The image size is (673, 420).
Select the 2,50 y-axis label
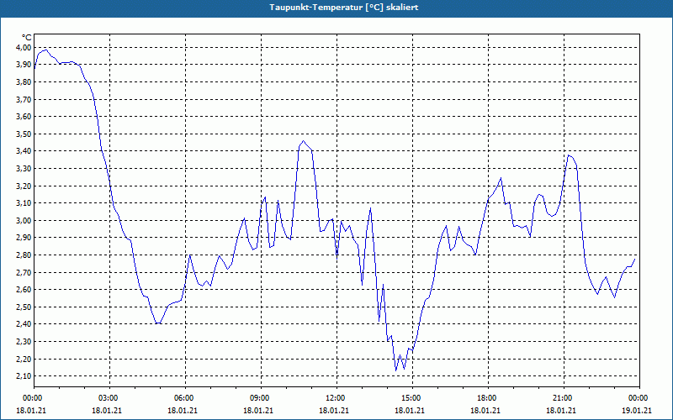pos(24,307)
